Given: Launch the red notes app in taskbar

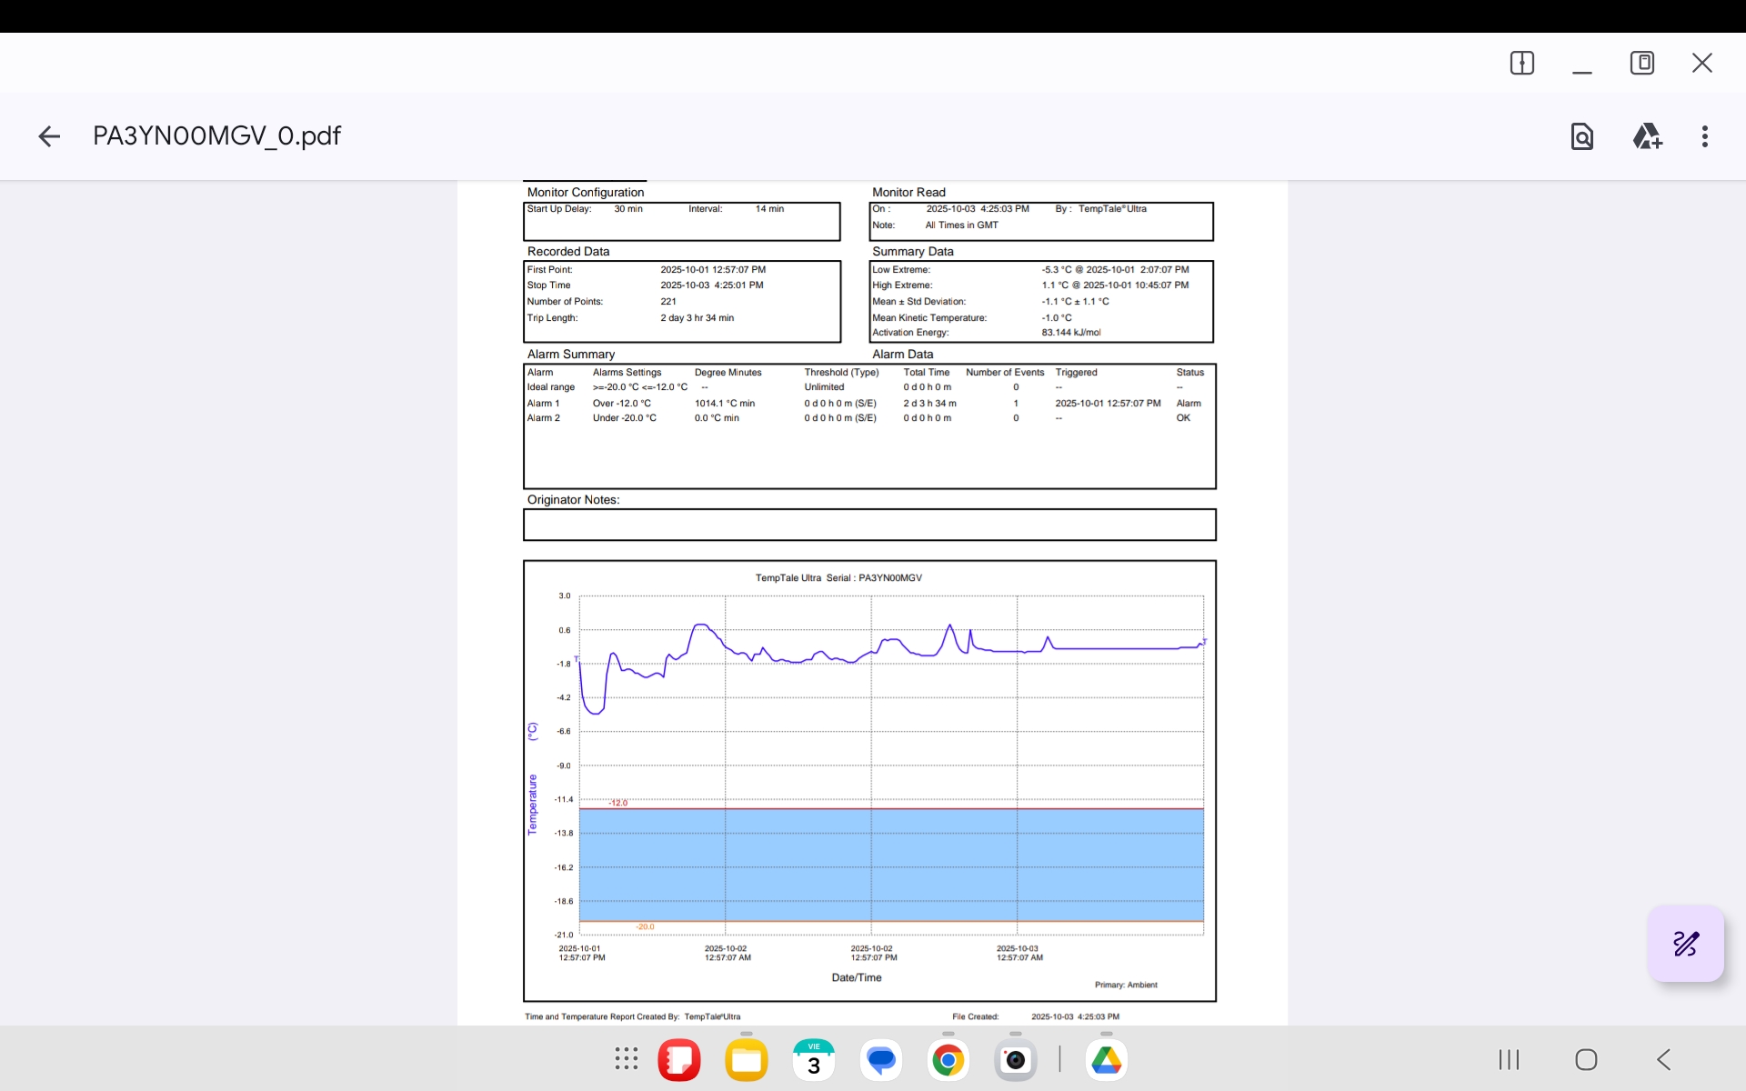Looking at the screenshot, I should tap(679, 1060).
